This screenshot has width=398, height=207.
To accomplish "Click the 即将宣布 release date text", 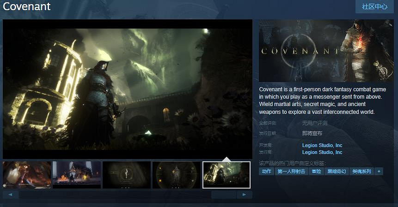I will (312, 133).
